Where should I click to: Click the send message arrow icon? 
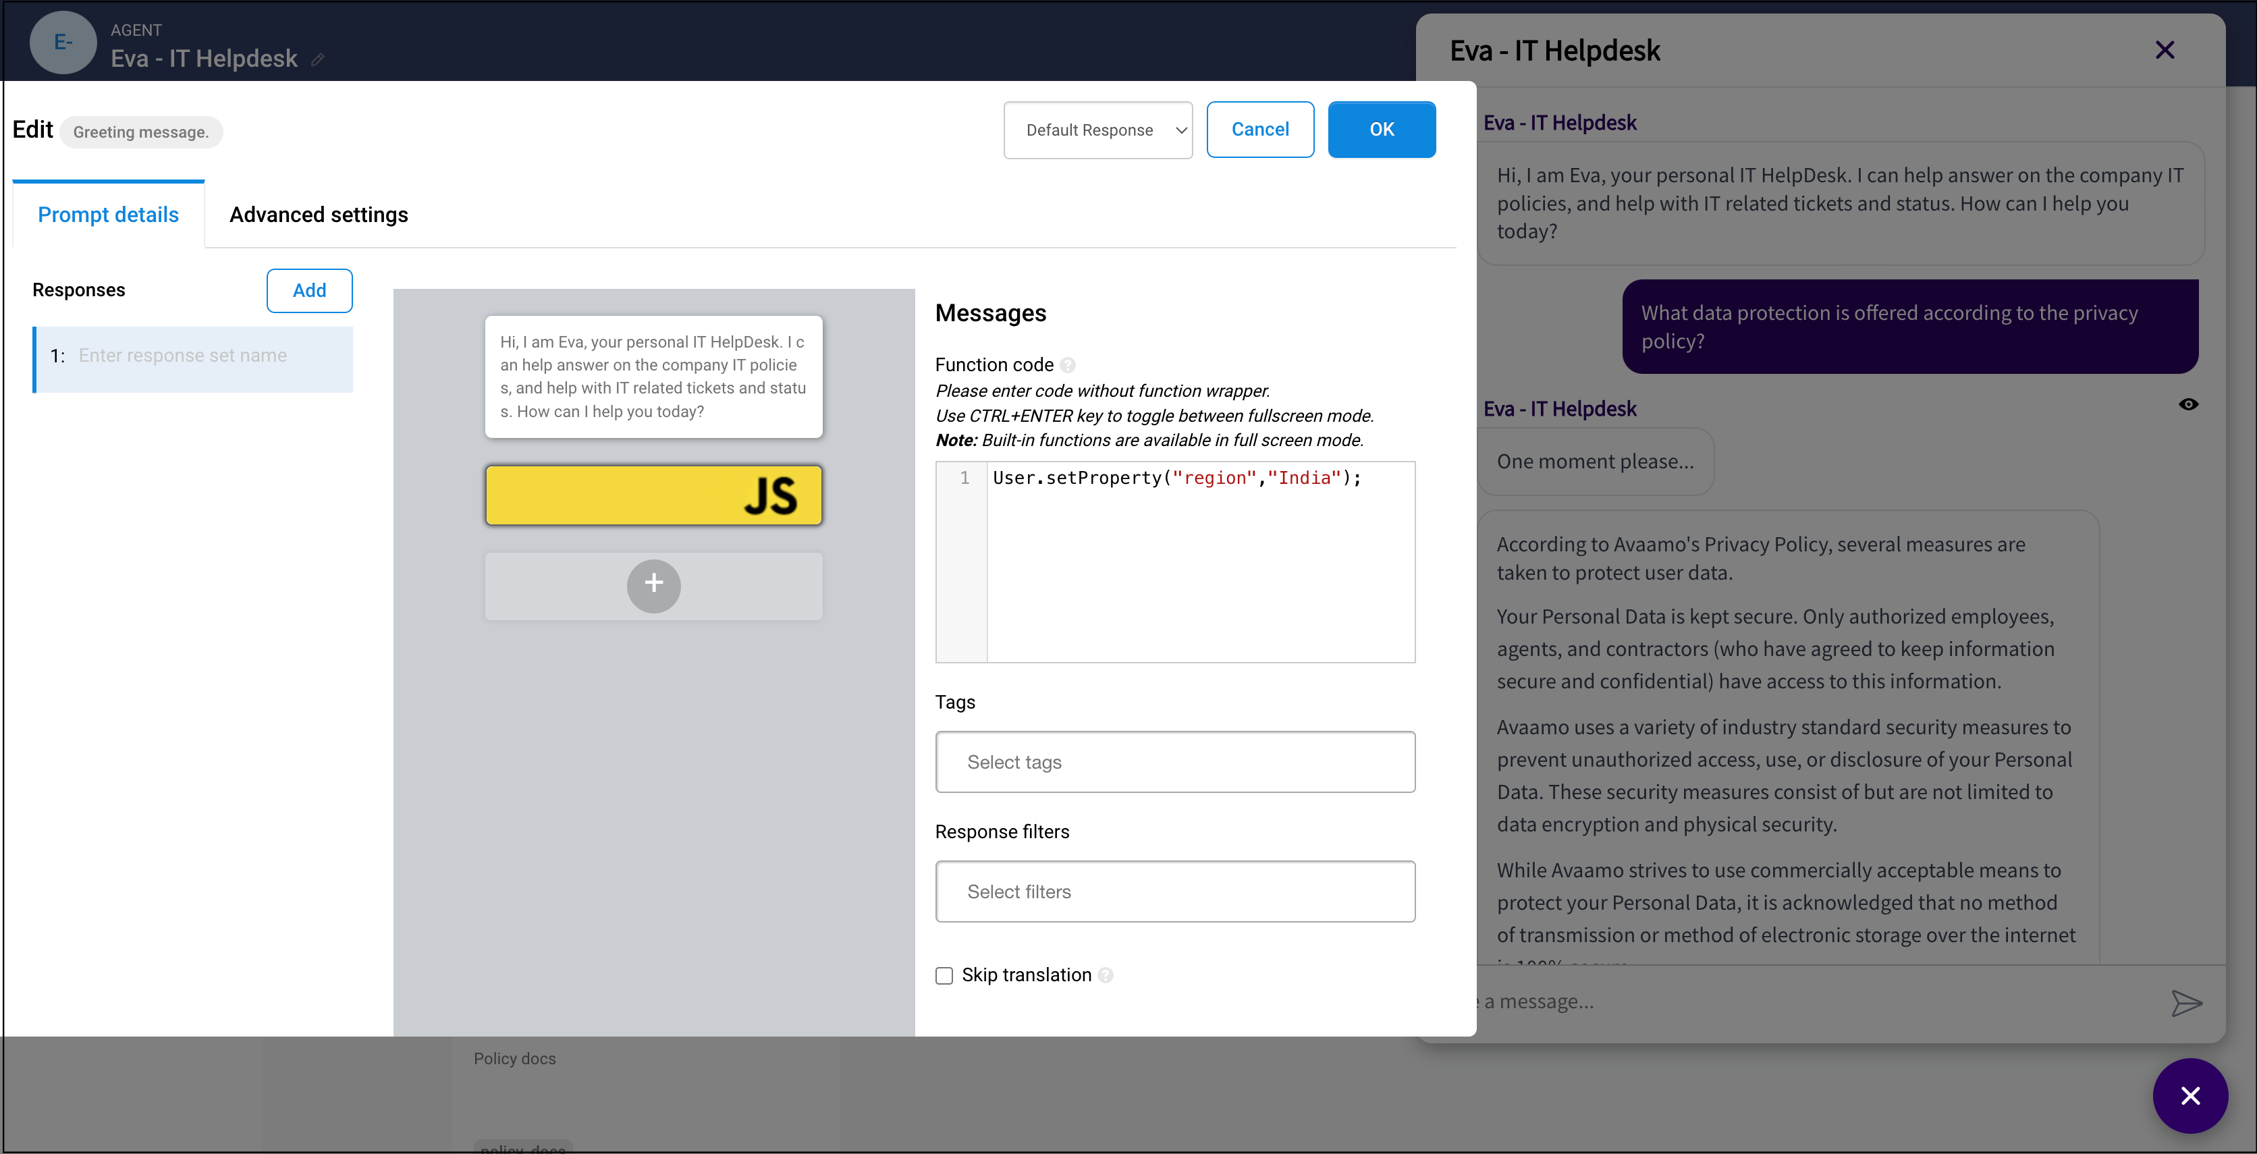(x=2186, y=1002)
